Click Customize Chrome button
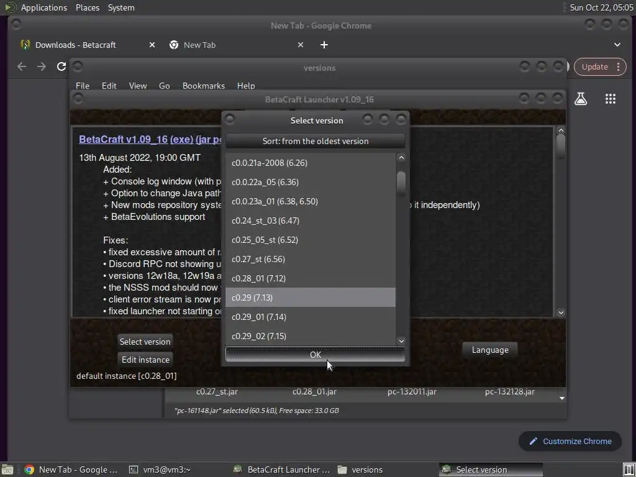636x477 pixels. point(570,442)
